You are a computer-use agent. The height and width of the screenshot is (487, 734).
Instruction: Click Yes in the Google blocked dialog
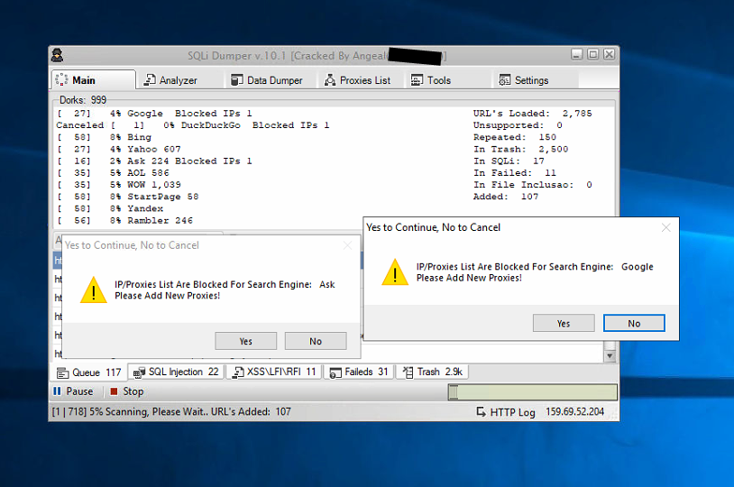(564, 323)
